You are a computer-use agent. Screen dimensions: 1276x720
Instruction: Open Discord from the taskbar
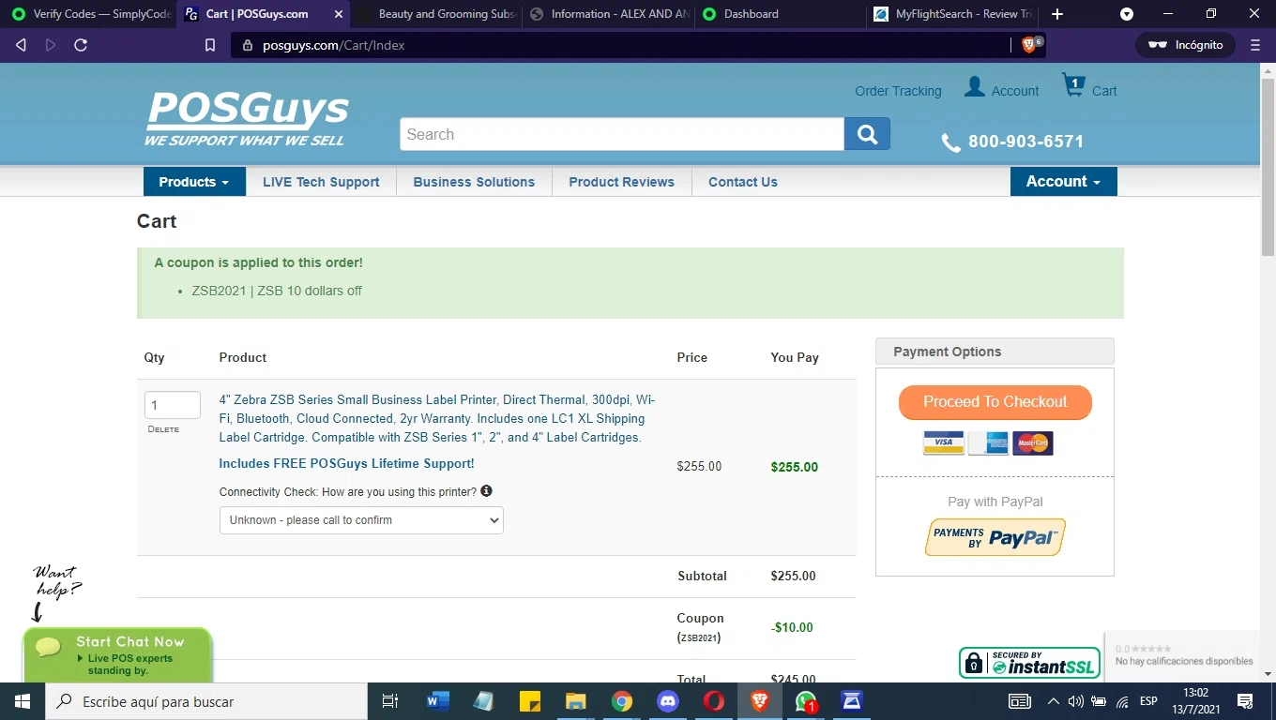(667, 701)
